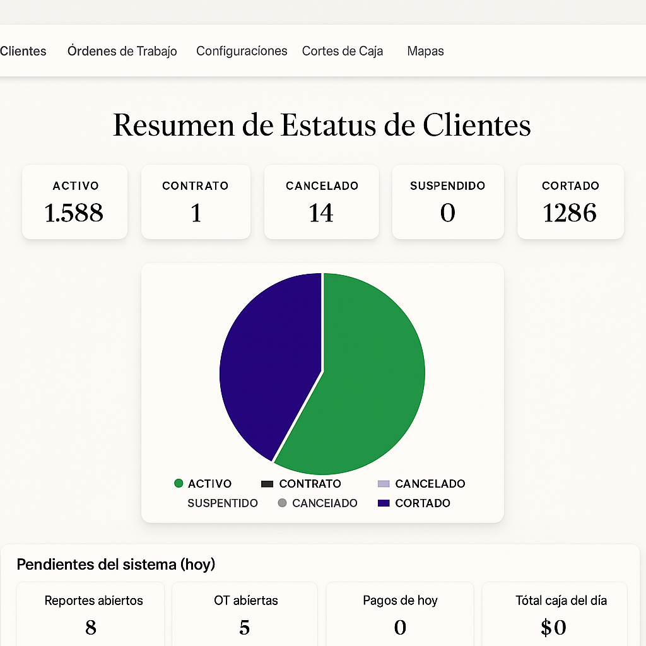This screenshot has width=646, height=646.
Task: Click the SUSPENDIDO status card
Action: 448,202
